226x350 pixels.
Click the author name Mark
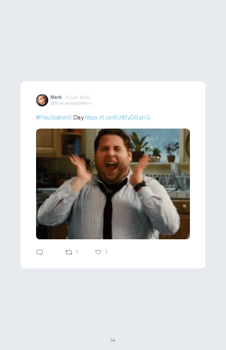(x=56, y=97)
